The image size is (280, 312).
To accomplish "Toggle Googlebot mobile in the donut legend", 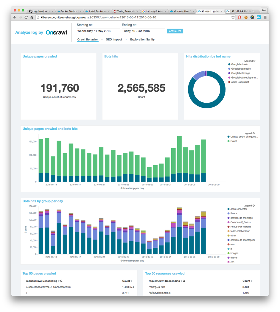I will tap(241, 69).
